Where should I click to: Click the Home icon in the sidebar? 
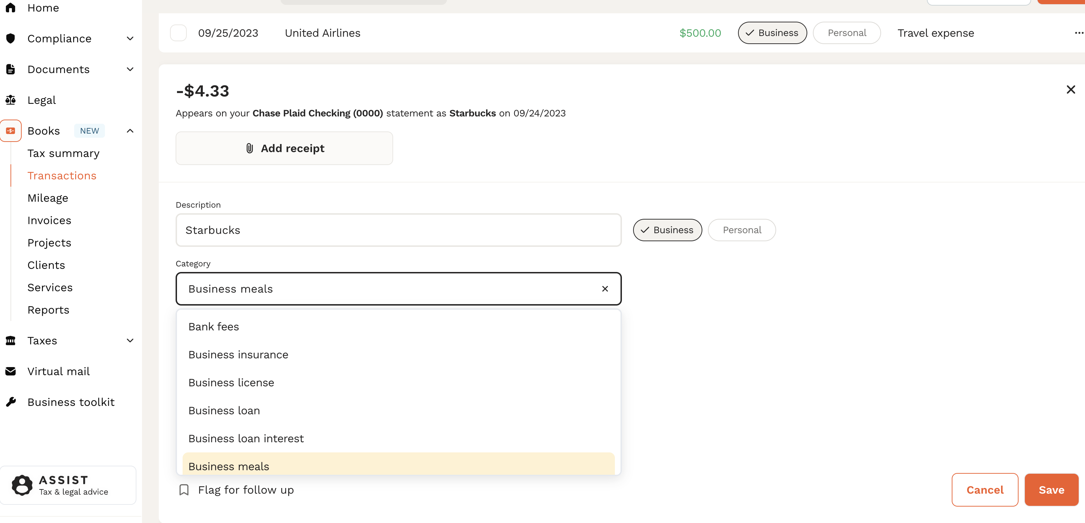coord(11,8)
